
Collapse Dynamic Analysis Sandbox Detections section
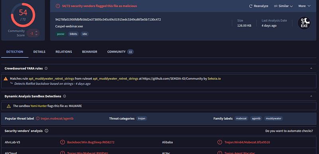click(311, 96)
